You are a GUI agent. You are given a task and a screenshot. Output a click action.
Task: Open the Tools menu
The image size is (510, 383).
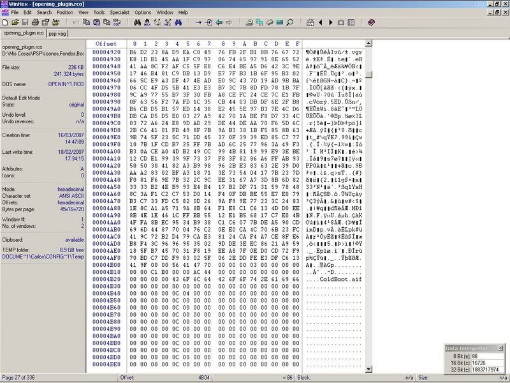(x=99, y=12)
